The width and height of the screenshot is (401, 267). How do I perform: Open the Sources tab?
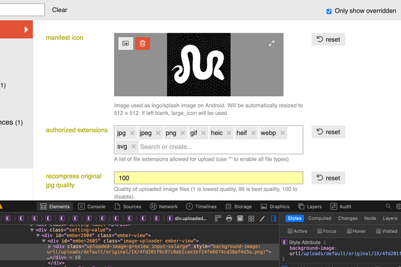tap(128, 207)
